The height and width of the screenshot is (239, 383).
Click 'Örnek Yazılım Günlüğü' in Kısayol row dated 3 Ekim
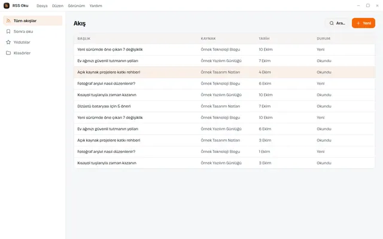(x=221, y=163)
